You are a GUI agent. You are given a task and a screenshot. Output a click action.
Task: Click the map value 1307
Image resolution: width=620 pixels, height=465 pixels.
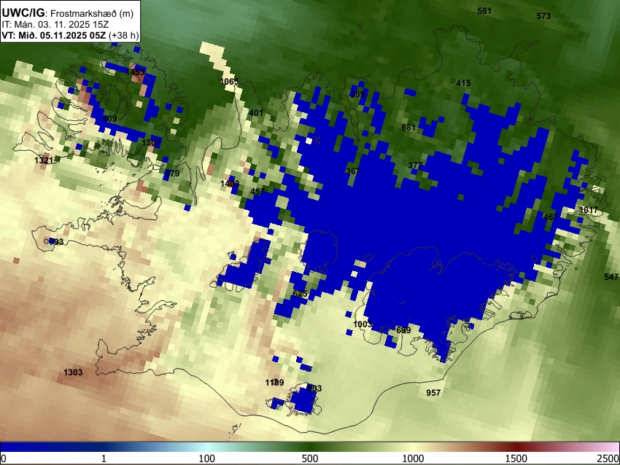pyautogui.click(x=151, y=143)
